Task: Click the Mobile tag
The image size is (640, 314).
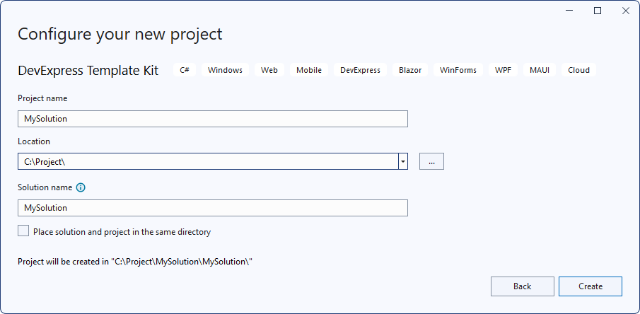Action: pyautogui.click(x=309, y=70)
